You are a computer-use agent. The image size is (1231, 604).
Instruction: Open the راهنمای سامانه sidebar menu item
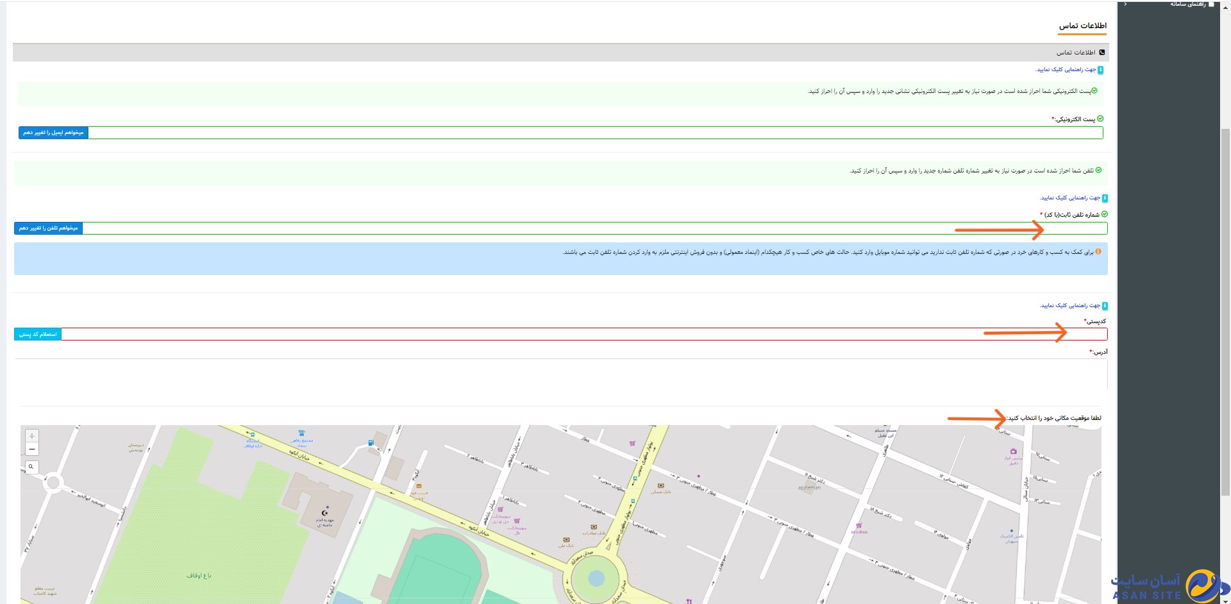point(1187,4)
